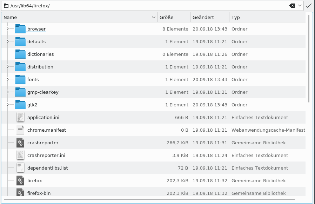The width and height of the screenshot is (315, 204).
Task: Select the crashreporter.ini file name
Action: point(46,155)
